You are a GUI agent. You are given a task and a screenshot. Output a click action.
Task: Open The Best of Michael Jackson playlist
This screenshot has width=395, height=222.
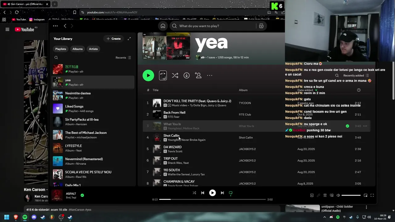(93, 135)
